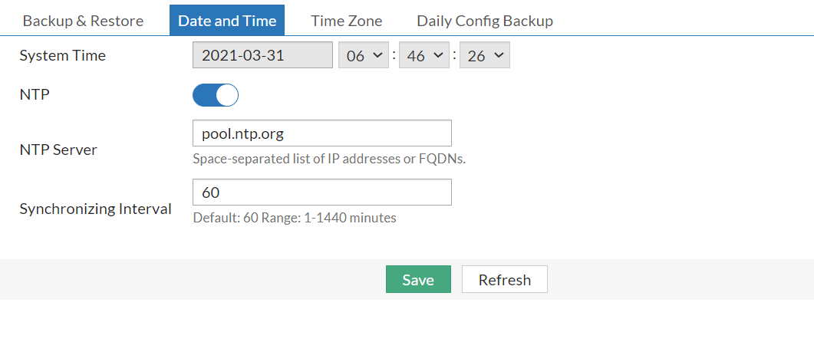Screen dimensions: 814x352
Task: Disable the NTP toggle switch
Action: [x=216, y=95]
